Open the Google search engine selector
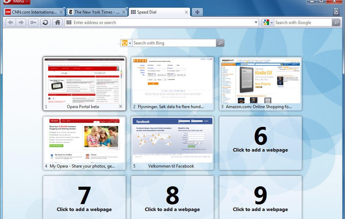This screenshot has height=219, width=345. 268,22
